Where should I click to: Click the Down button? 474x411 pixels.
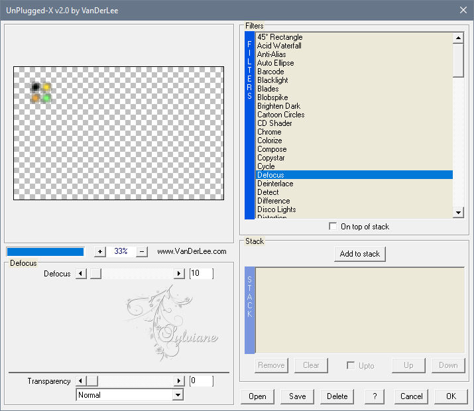(x=448, y=365)
